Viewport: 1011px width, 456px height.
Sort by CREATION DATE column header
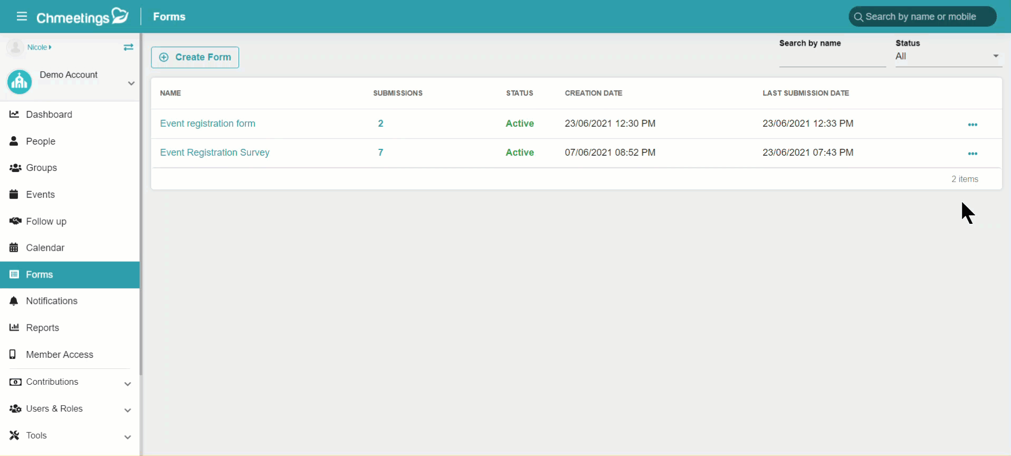(x=594, y=93)
